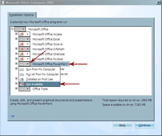Click the drive icon beside Excel

[x=21, y=39]
